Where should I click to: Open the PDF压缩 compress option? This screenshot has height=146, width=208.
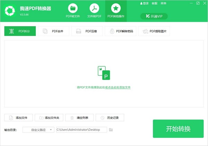coord(87,31)
